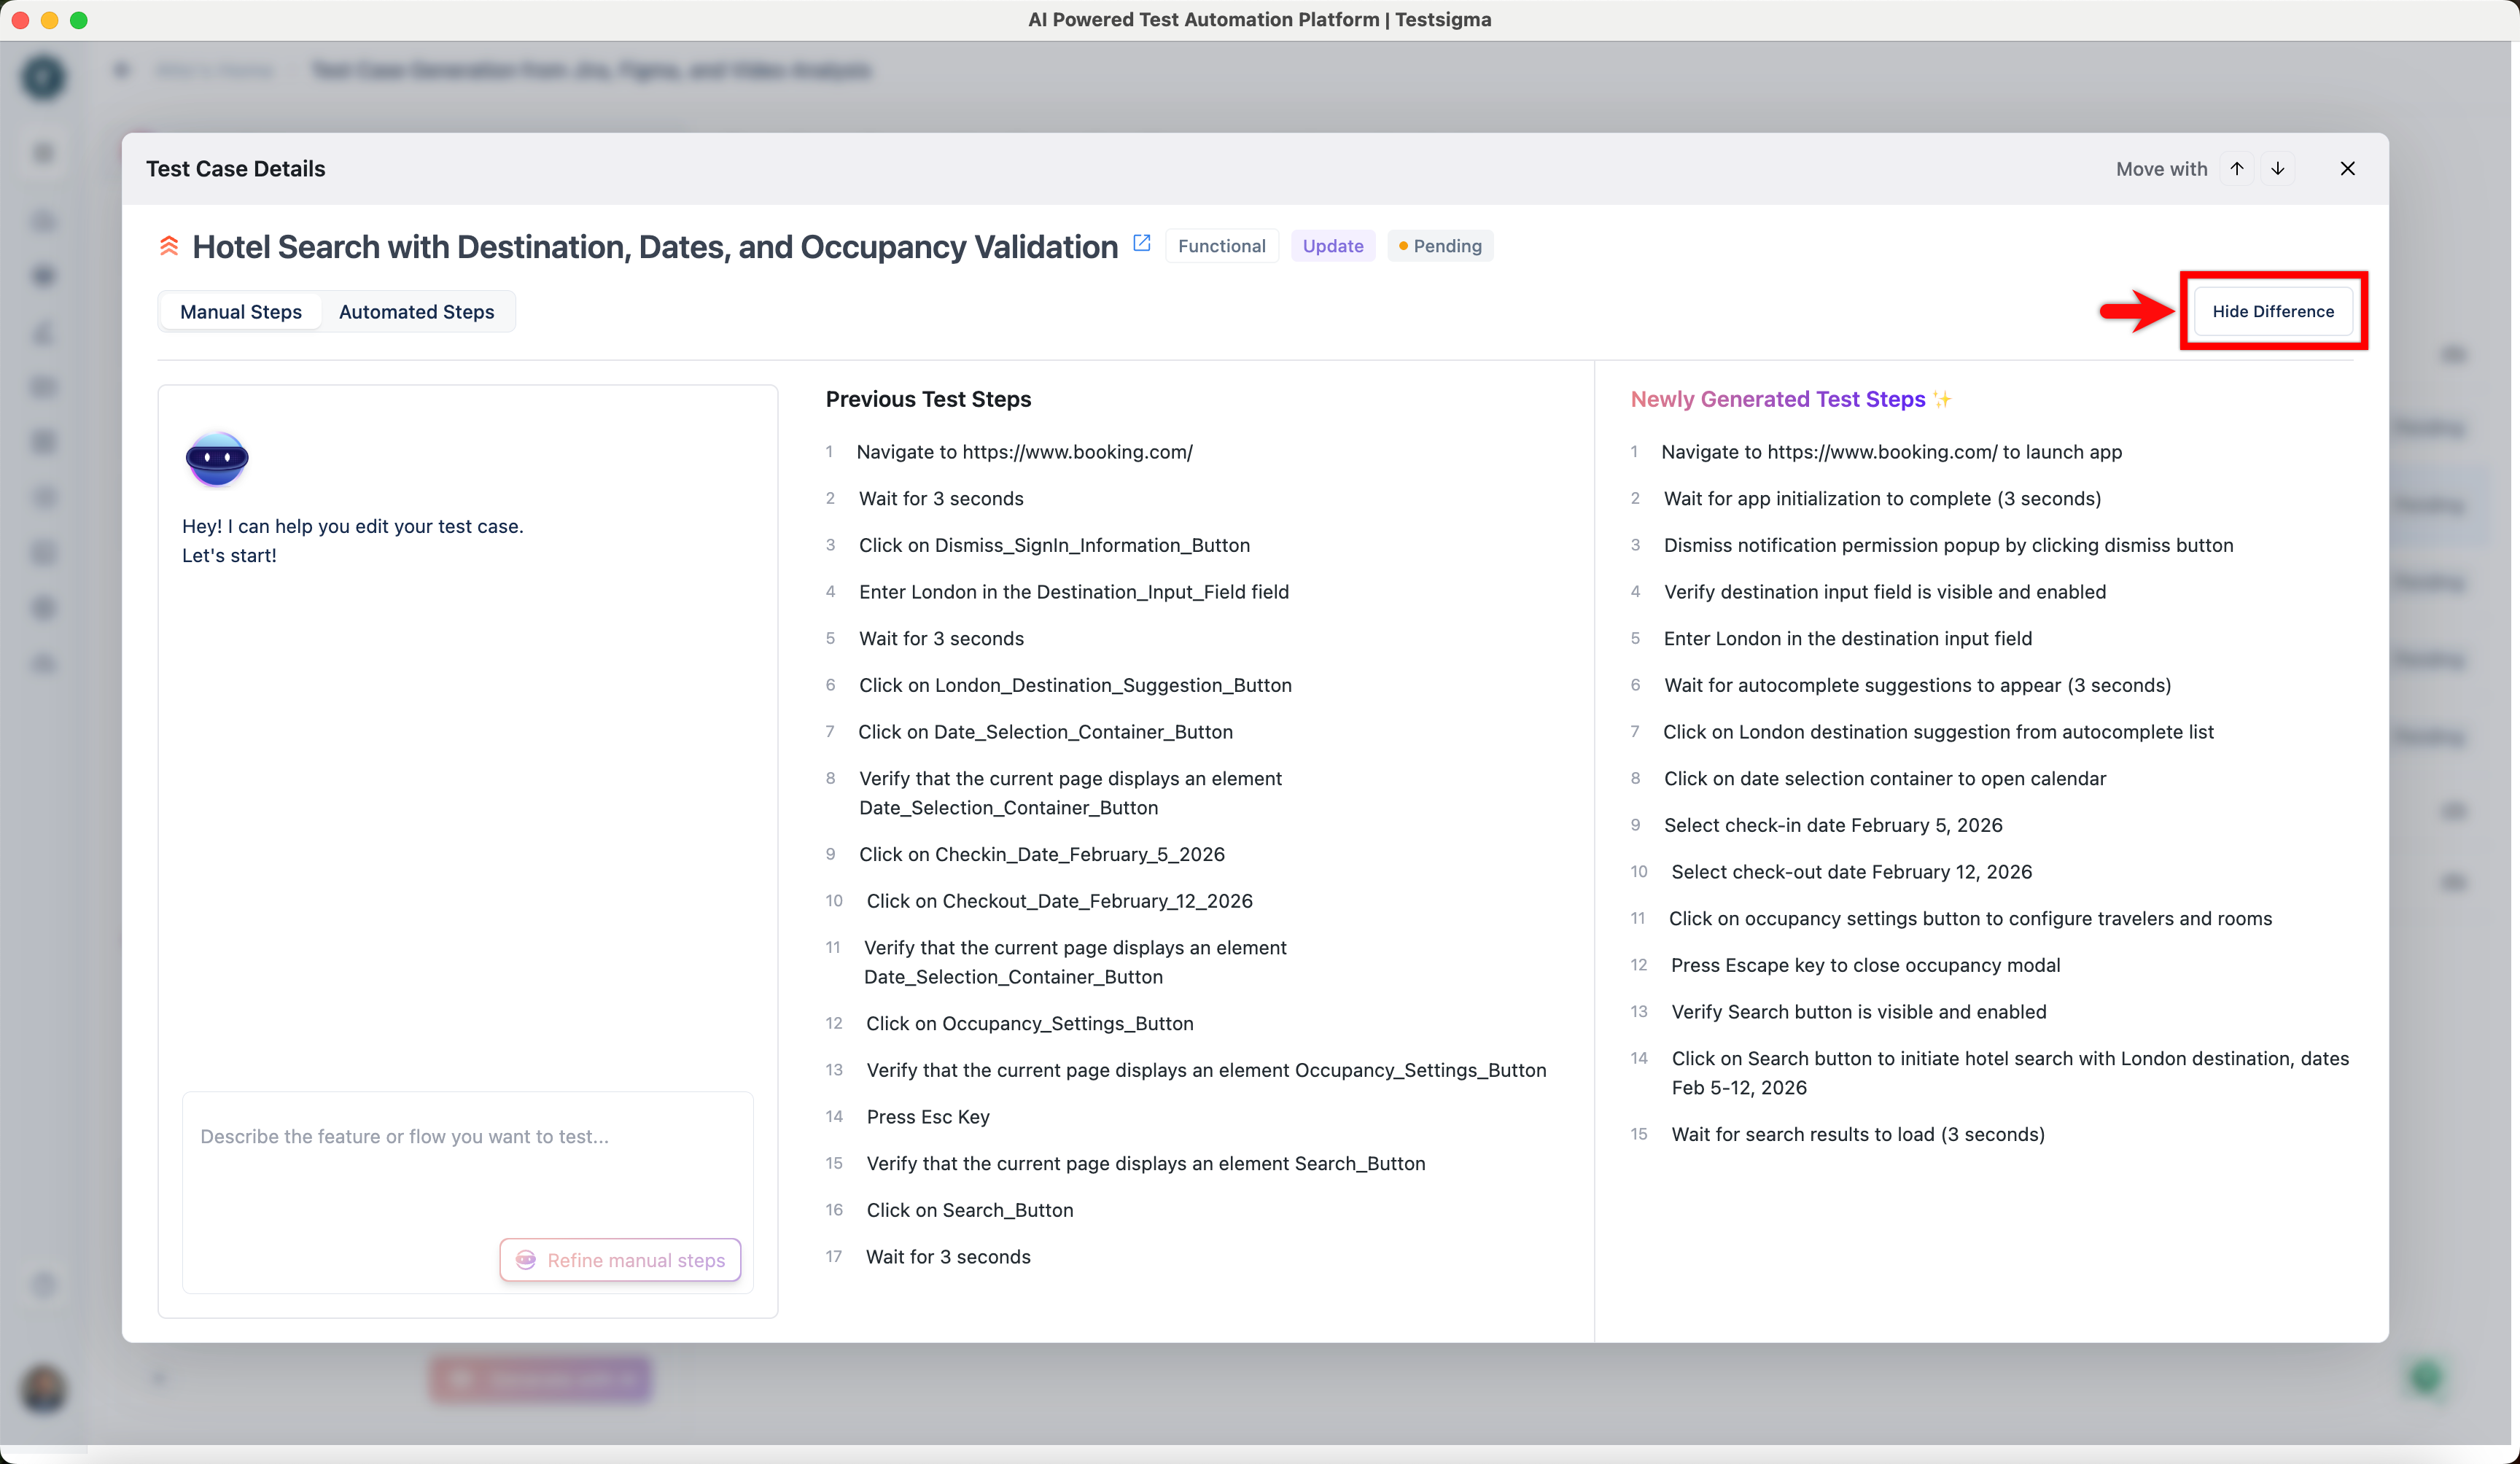Viewport: 2520px width, 1464px height.
Task: Switch to Manual Steps tab
Action: [241, 312]
